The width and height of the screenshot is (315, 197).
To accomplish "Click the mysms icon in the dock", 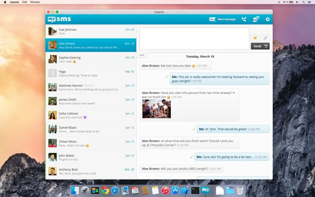I will pyautogui.click(x=205, y=190).
